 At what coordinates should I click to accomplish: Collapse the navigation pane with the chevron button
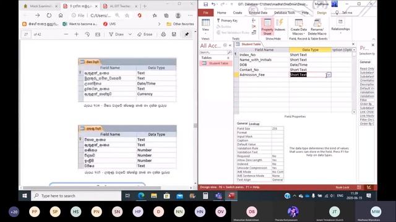(x=230, y=45)
